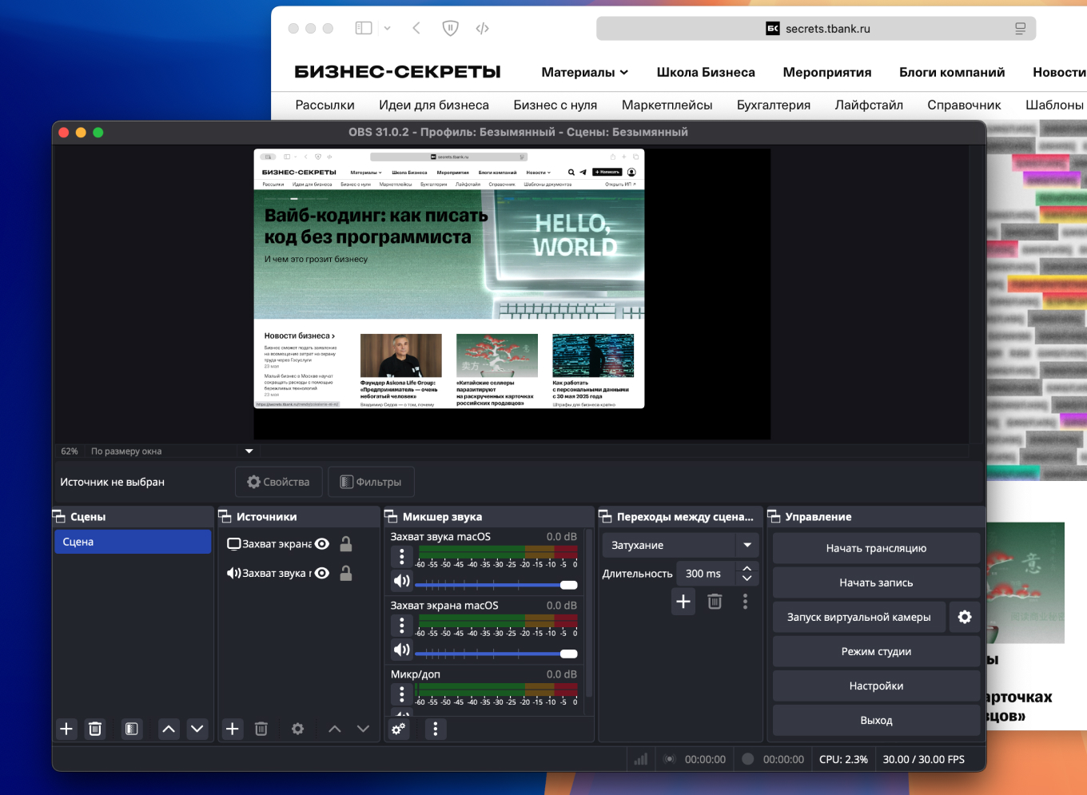
Task: Move source up using arrow in Sources panel
Action: pos(334,729)
